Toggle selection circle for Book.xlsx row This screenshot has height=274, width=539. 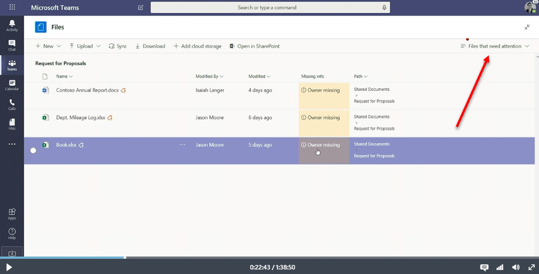(33, 151)
